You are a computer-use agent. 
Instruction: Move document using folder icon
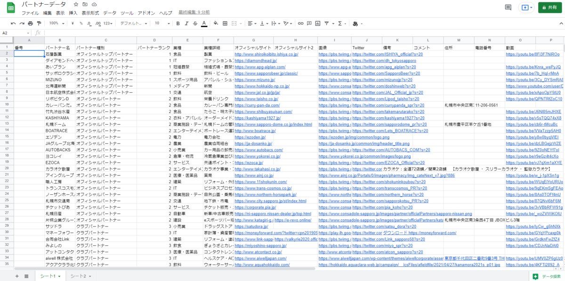tap(85, 5)
